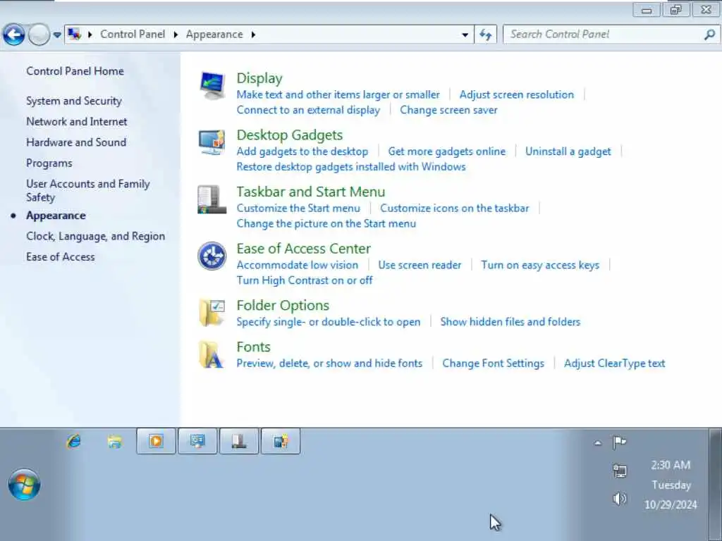Click the Taskbar and Start Menu heading

click(x=311, y=192)
